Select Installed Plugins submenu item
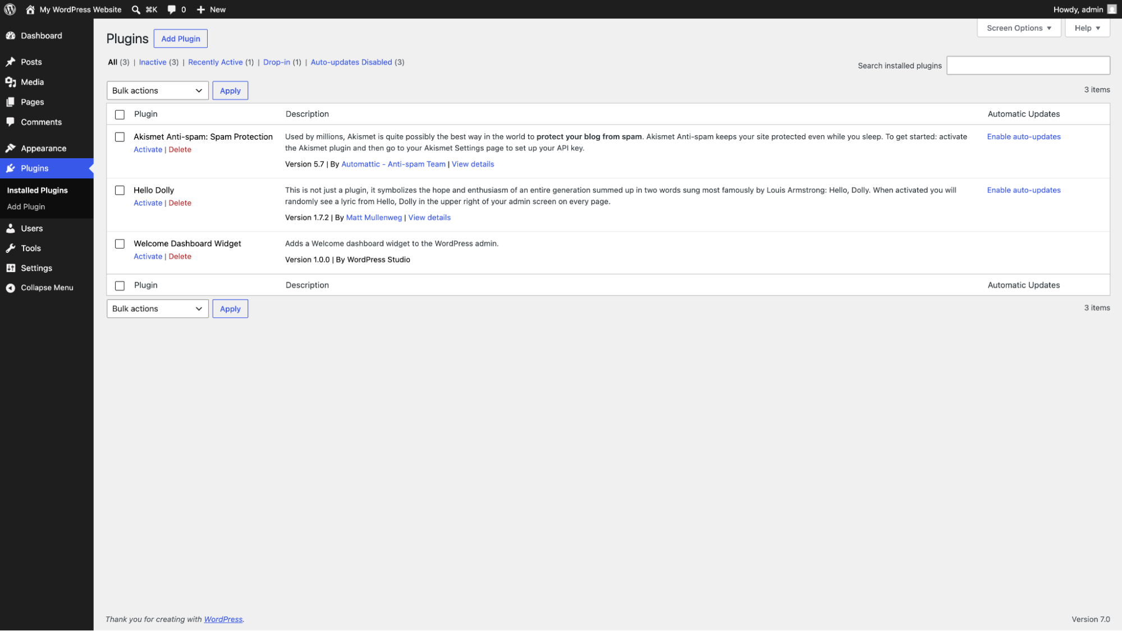The image size is (1122, 631). click(37, 190)
